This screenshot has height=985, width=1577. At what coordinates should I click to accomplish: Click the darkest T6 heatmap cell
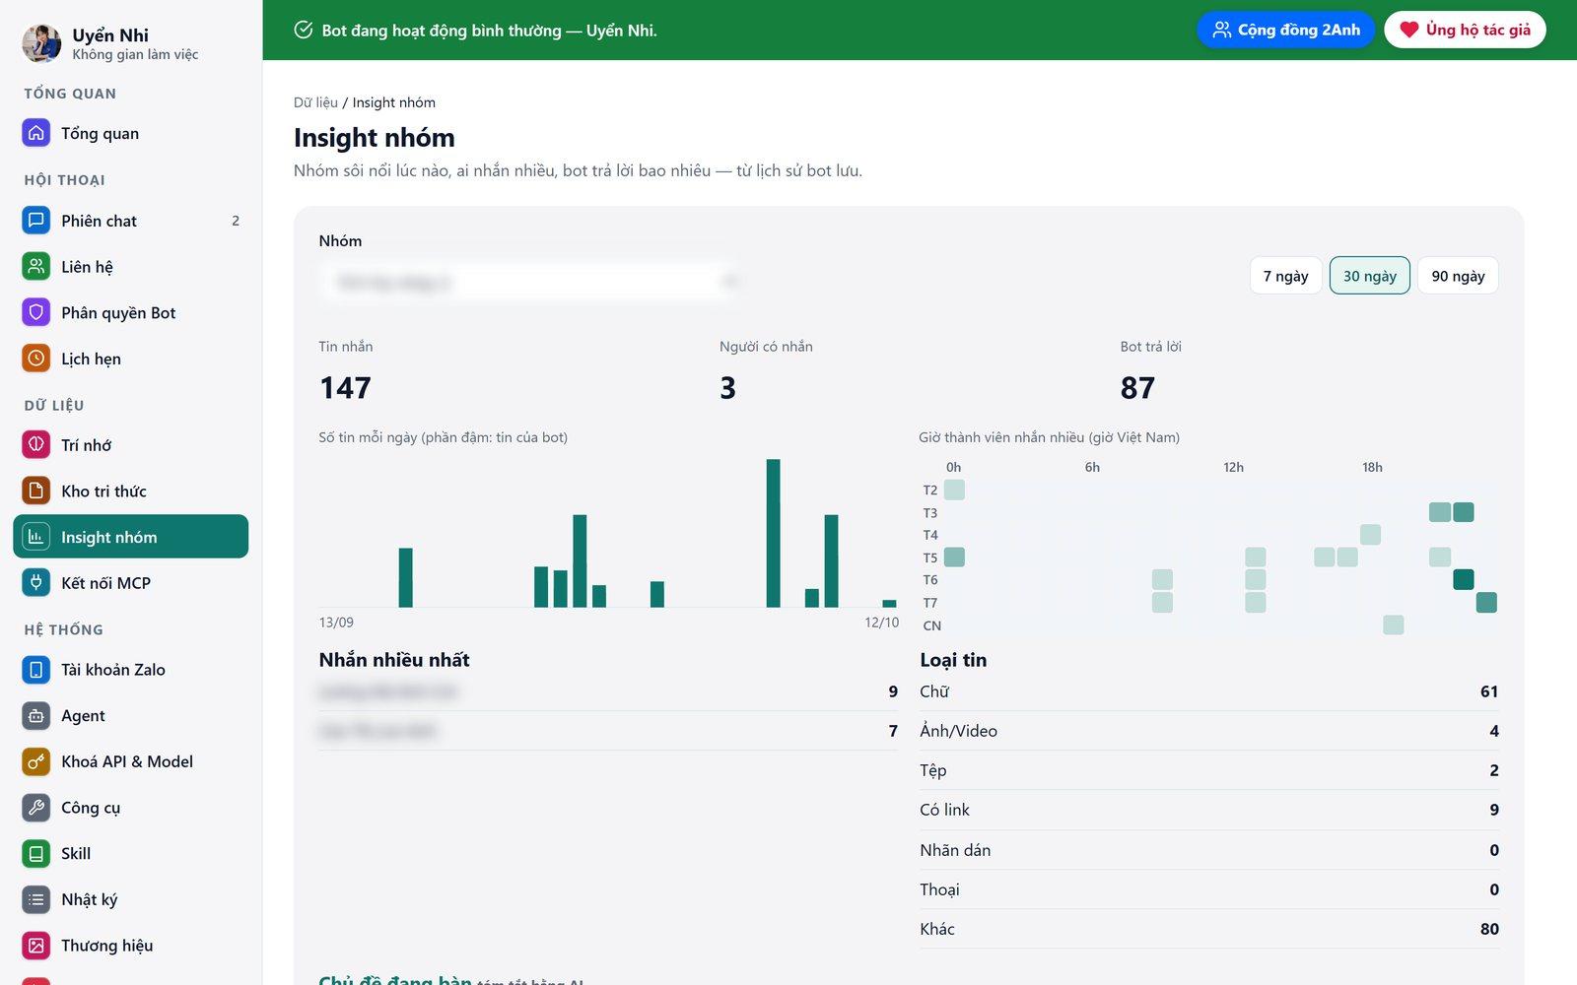click(1464, 579)
